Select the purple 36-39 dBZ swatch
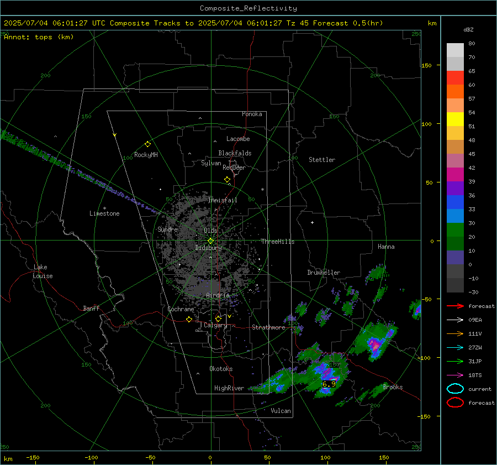 (x=455, y=189)
